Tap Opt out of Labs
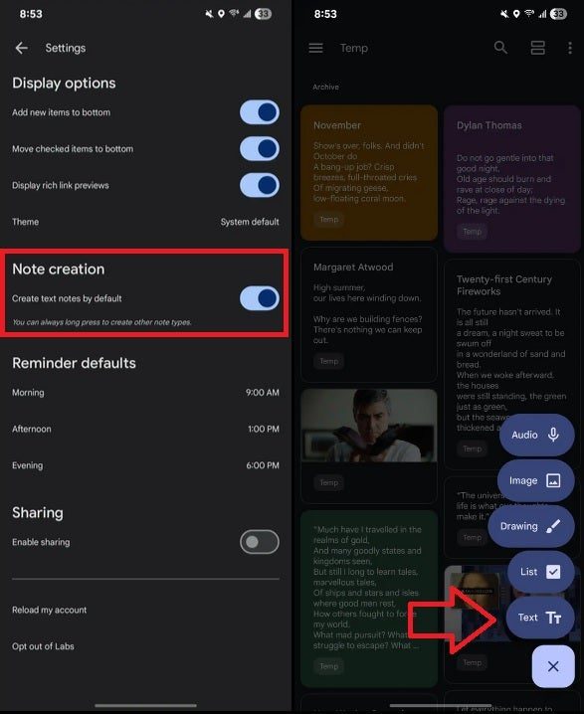Image resolution: width=584 pixels, height=714 pixels. [43, 646]
